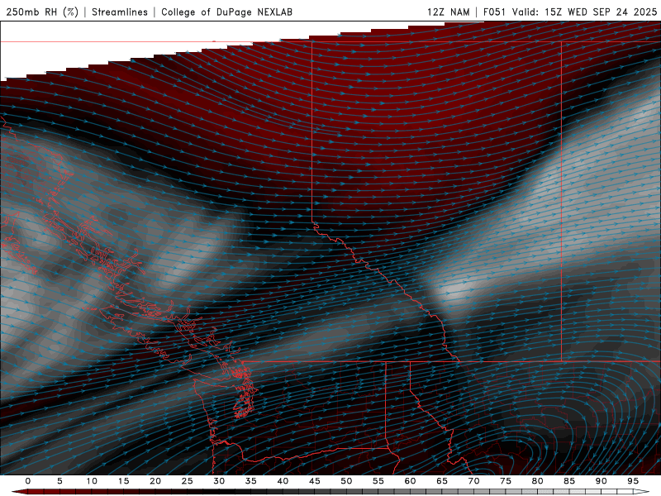Click the 45 label on color scale
661x496 pixels.
click(315, 481)
